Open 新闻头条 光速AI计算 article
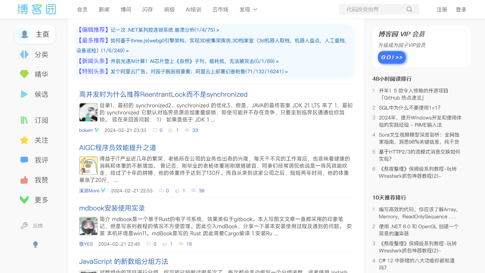The height and width of the screenshot is (273, 485). tap(195, 61)
